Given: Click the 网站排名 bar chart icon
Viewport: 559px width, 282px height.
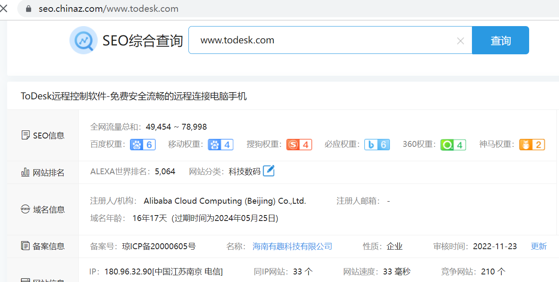Looking at the screenshot, I should 25,172.
